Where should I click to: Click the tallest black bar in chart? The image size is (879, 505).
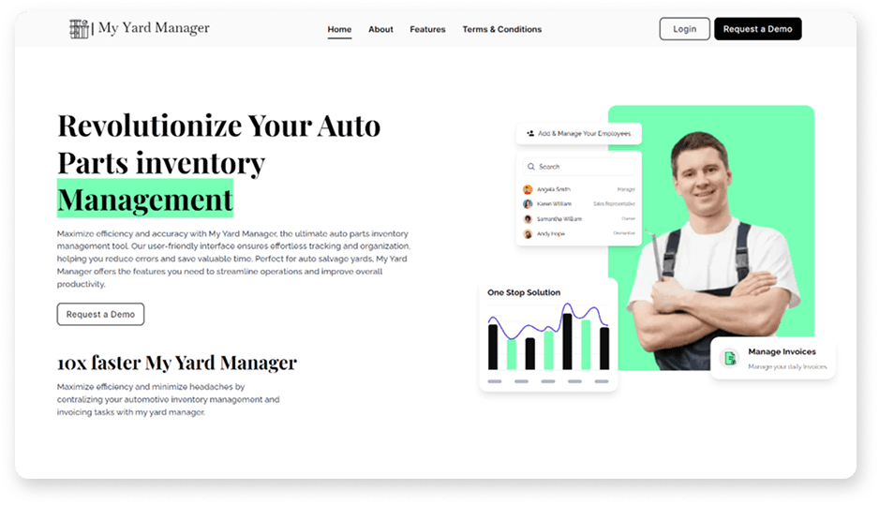pyautogui.click(x=567, y=341)
